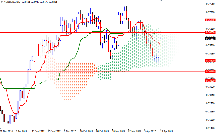The image size is (216, 133).
Task: Click the 21 Dec 2016 date label
Action: [6, 131]
